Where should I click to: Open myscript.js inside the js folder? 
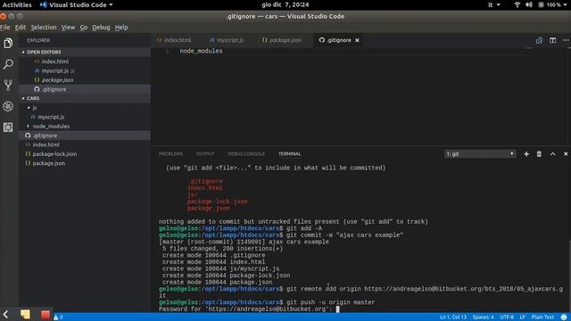[51, 117]
